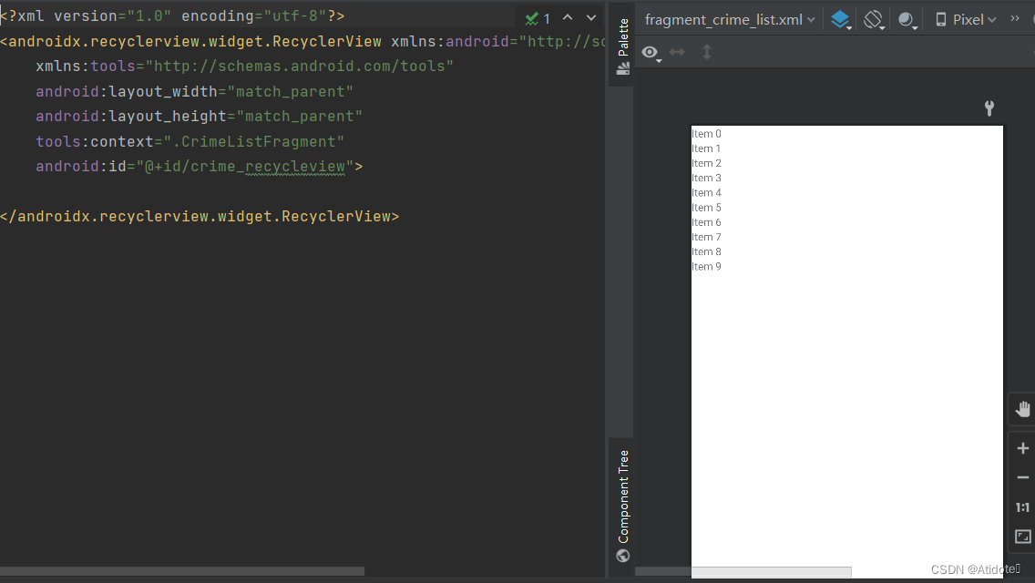Click the Pan and Zoom hand icon

1022,408
